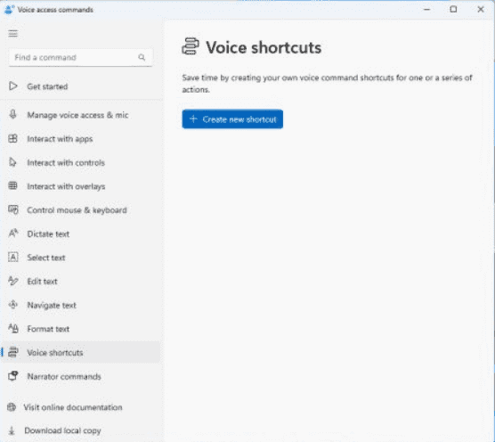The height and width of the screenshot is (442, 495).
Task: Click the Narrator commands icon
Action: click(13, 376)
